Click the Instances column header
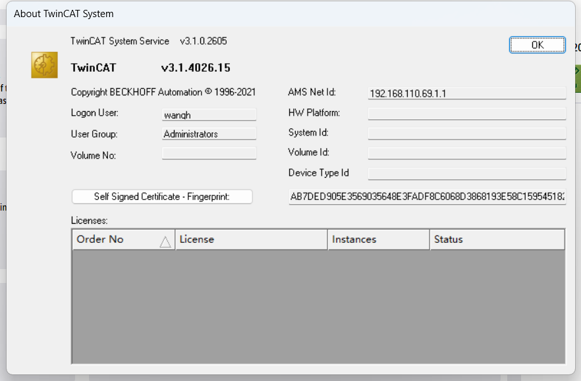 [x=379, y=240]
